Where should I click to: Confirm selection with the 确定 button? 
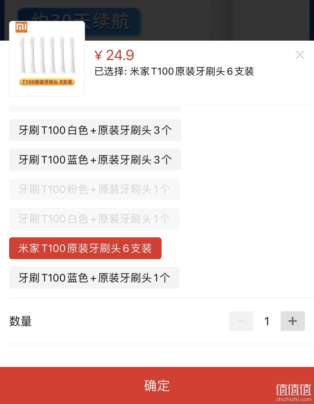(157, 385)
